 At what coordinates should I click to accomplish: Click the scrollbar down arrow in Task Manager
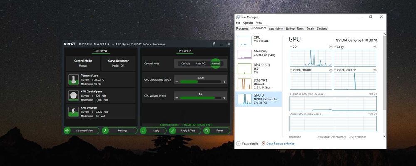pyautogui.click(x=384, y=136)
